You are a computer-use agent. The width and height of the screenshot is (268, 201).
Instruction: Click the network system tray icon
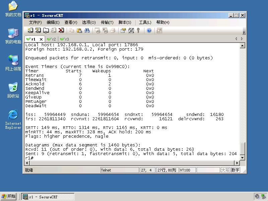(x=264, y=197)
